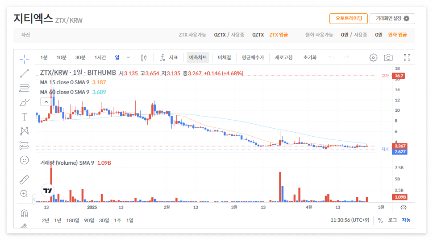This screenshot has width=433, height=240.
Task: Select the Text annotation tool
Action: coord(24,117)
